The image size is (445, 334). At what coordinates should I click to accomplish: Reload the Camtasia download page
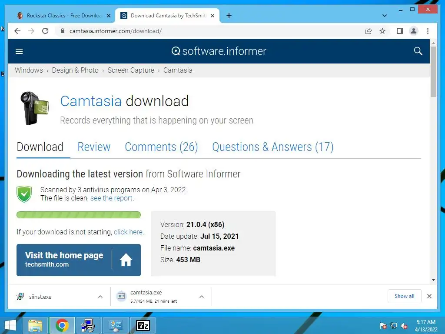[x=45, y=31]
